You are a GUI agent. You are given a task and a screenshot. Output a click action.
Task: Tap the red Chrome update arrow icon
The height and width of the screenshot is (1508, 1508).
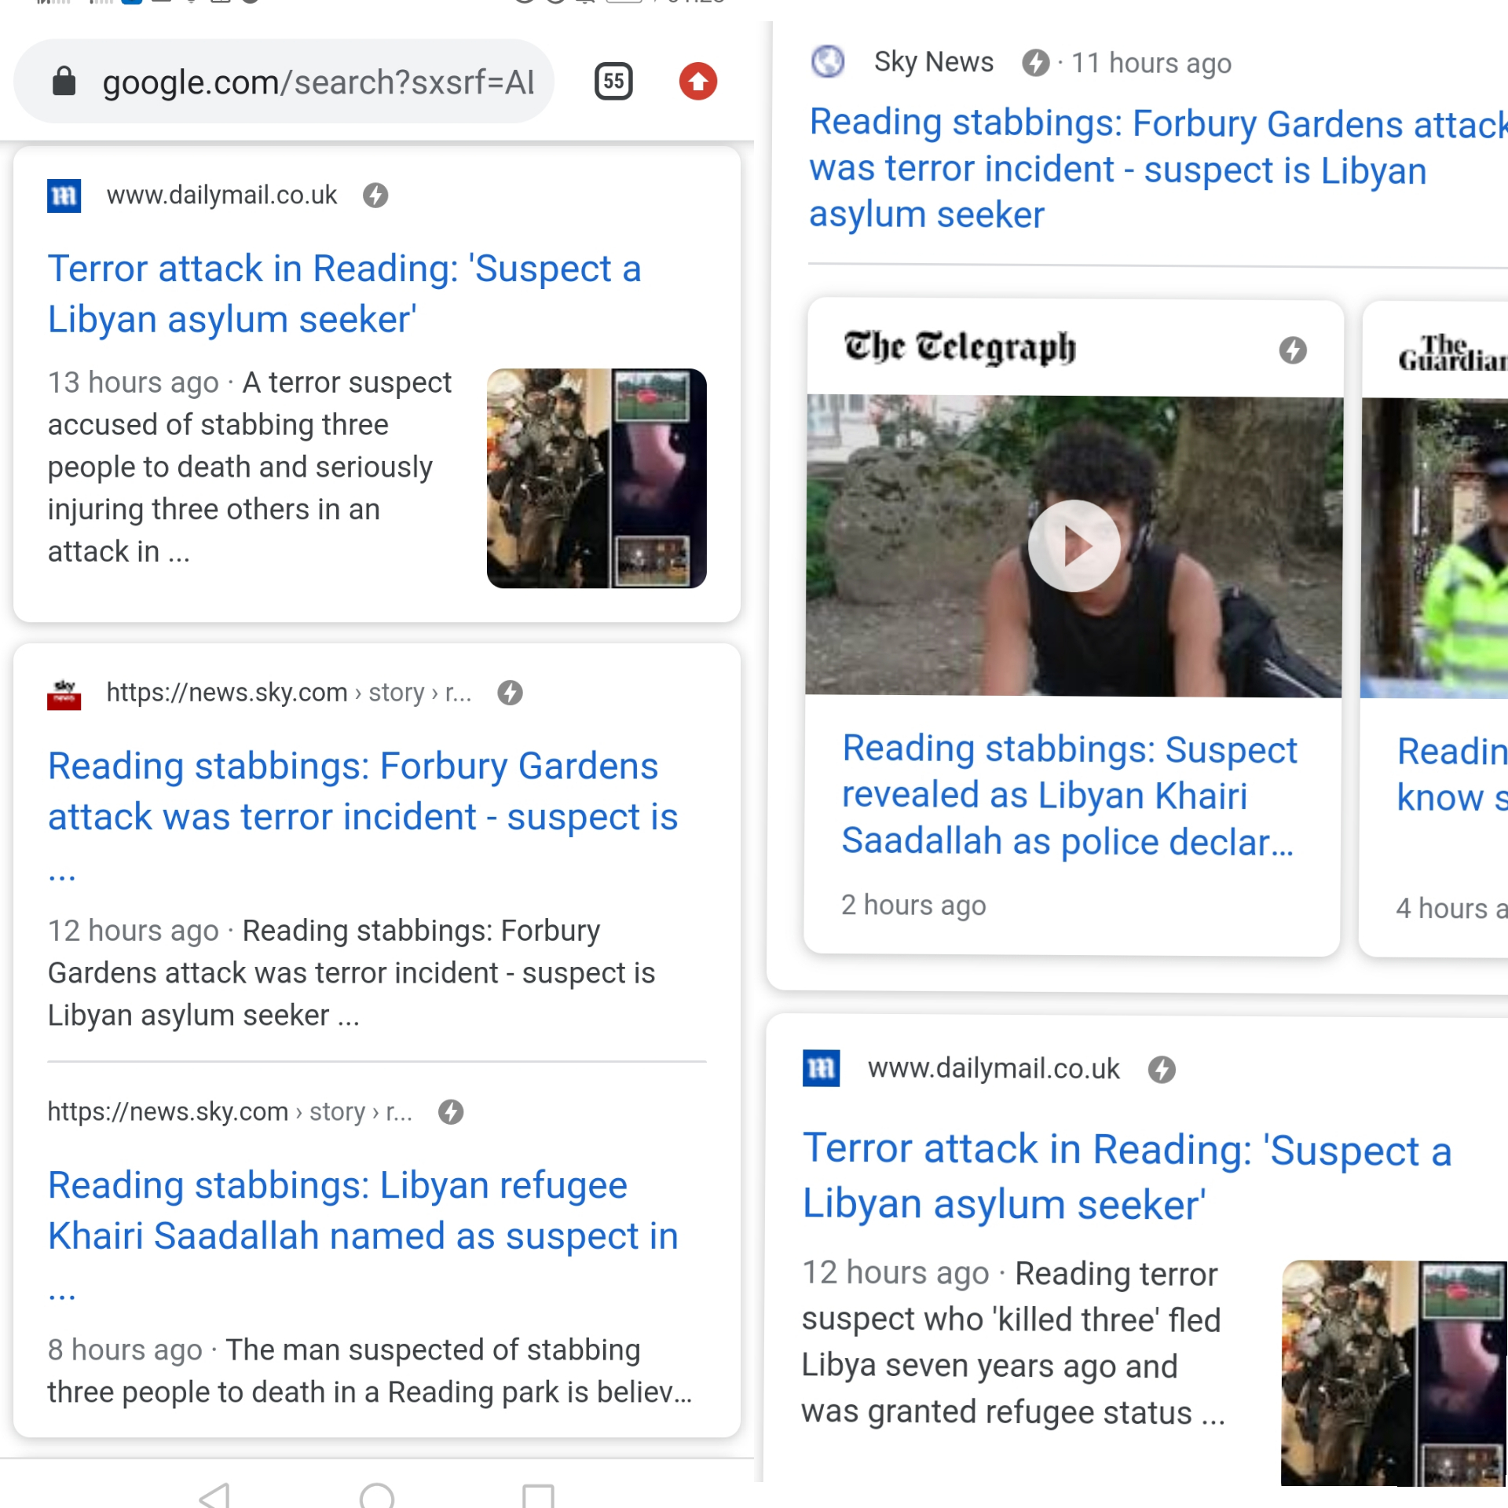(697, 82)
